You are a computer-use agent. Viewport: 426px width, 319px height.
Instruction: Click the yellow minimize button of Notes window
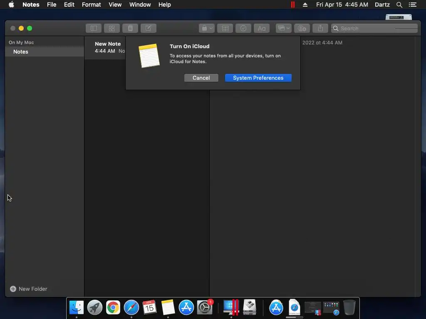coord(21,28)
